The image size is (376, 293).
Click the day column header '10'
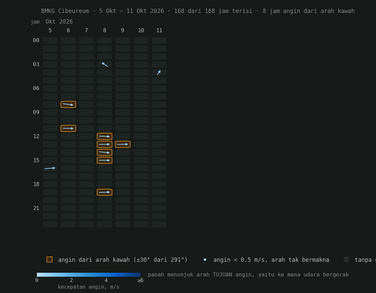pyautogui.click(x=141, y=31)
